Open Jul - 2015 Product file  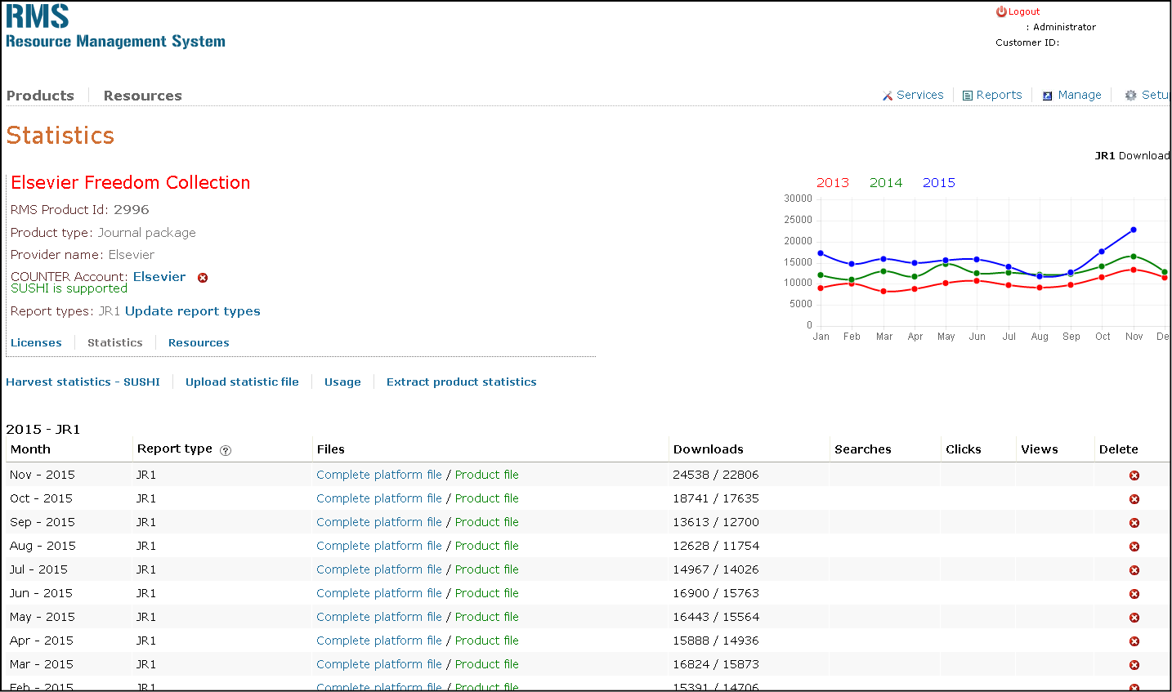pyautogui.click(x=487, y=569)
